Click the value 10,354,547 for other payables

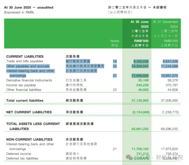(140, 66)
